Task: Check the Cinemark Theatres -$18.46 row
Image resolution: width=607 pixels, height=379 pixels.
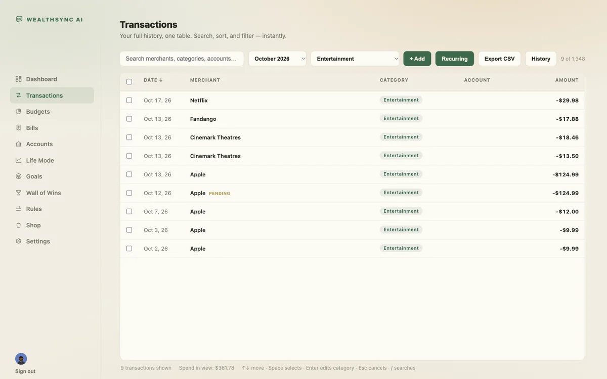Action: [129, 137]
